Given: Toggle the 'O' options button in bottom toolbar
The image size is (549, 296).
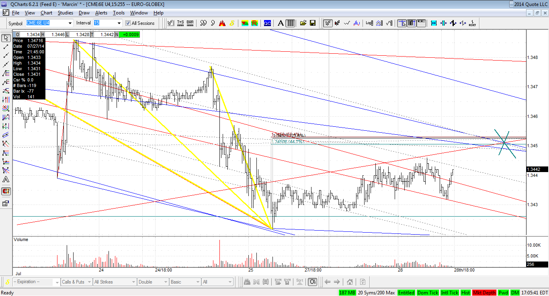Looking at the screenshot, I should [313, 282].
